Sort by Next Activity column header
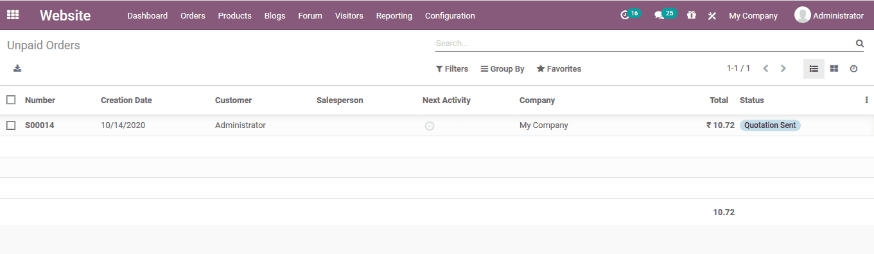The width and height of the screenshot is (874, 254). [446, 100]
